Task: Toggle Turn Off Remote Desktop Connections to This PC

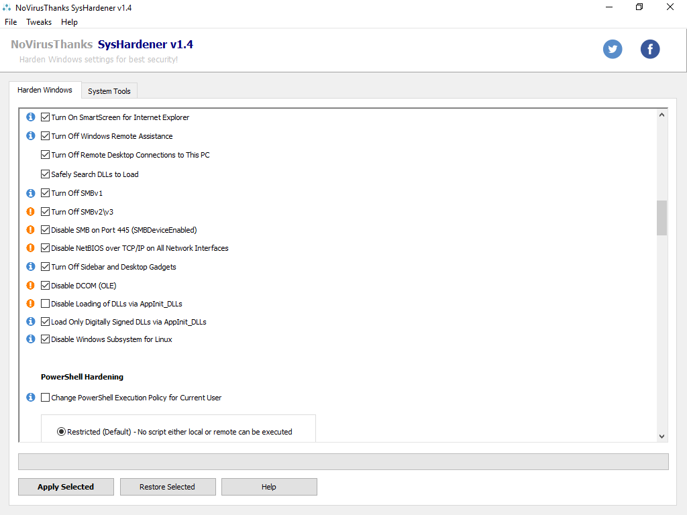Action: [x=45, y=155]
